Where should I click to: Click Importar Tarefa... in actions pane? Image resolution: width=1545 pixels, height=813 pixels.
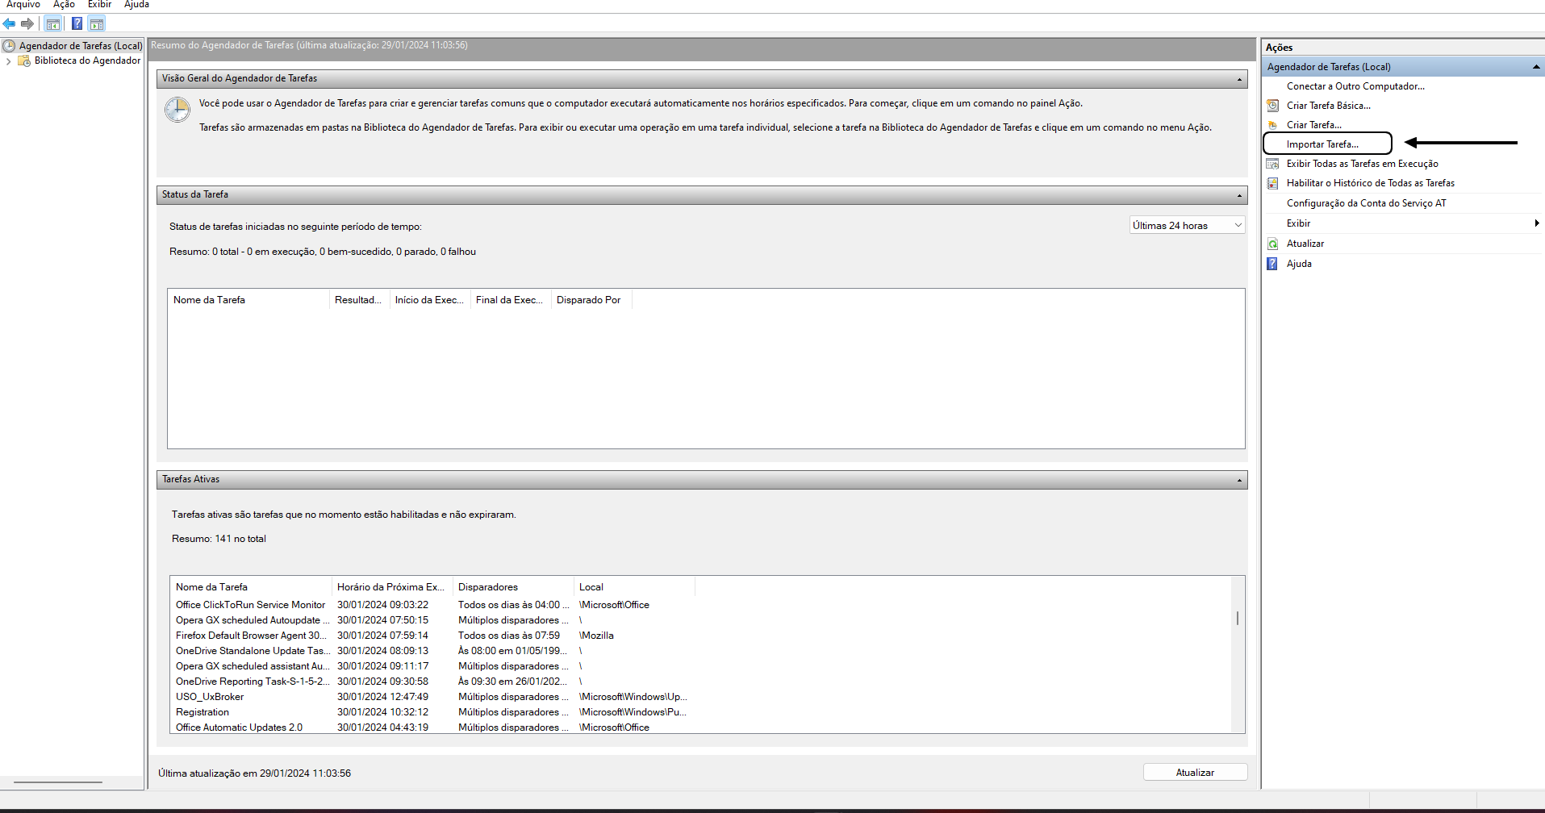tap(1322, 144)
